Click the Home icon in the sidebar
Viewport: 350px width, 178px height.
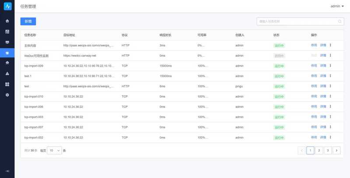pos(7,21)
